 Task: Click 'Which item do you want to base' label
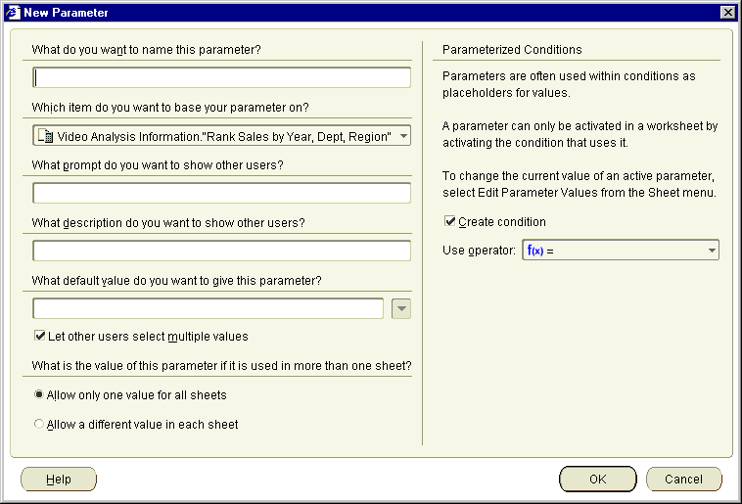[170, 108]
